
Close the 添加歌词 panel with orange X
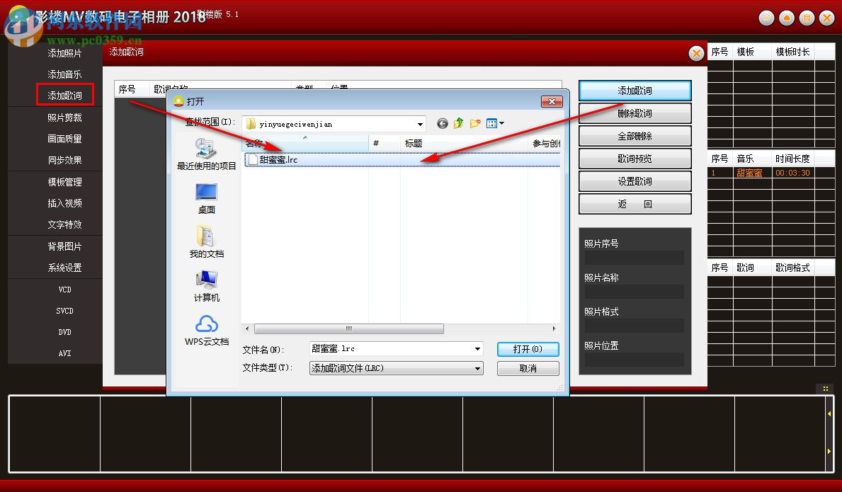pos(696,53)
